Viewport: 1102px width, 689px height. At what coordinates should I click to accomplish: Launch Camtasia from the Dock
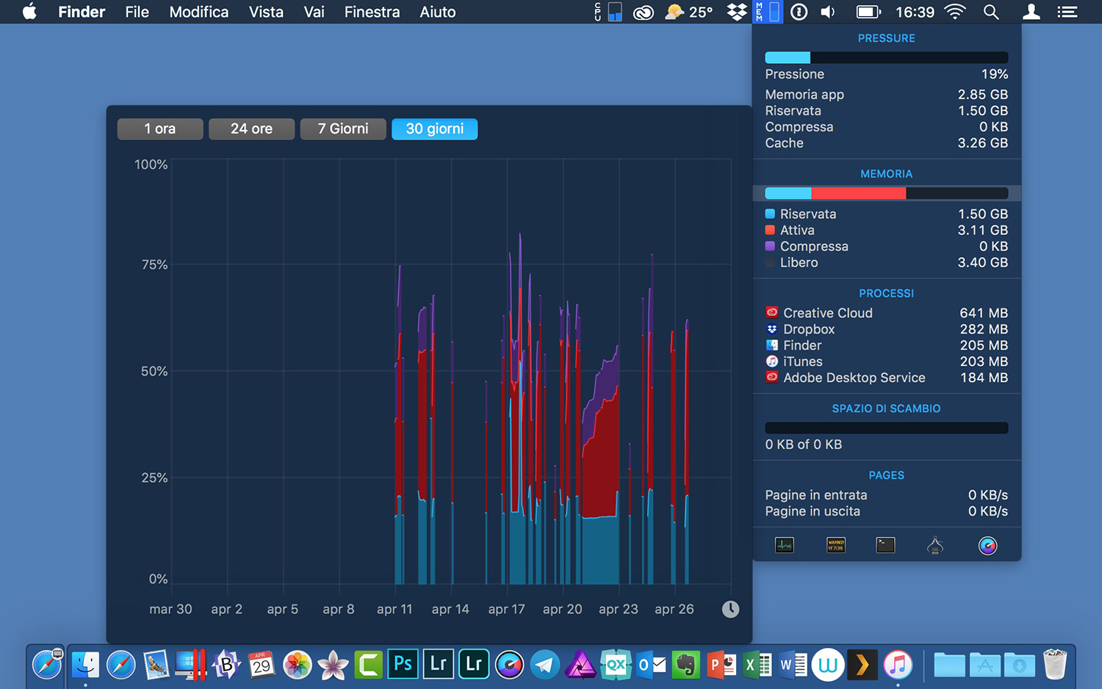(368, 665)
